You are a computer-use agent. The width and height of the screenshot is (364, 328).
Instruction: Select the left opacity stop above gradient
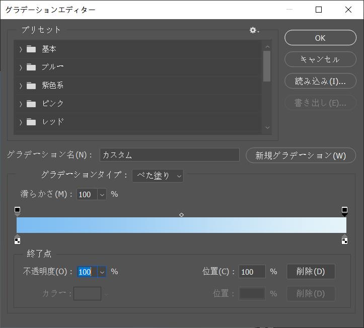pos(18,210)
